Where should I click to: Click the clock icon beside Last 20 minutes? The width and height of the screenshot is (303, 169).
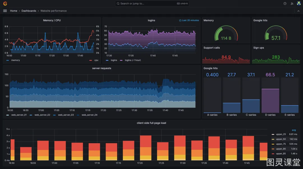tap(180, 20)
